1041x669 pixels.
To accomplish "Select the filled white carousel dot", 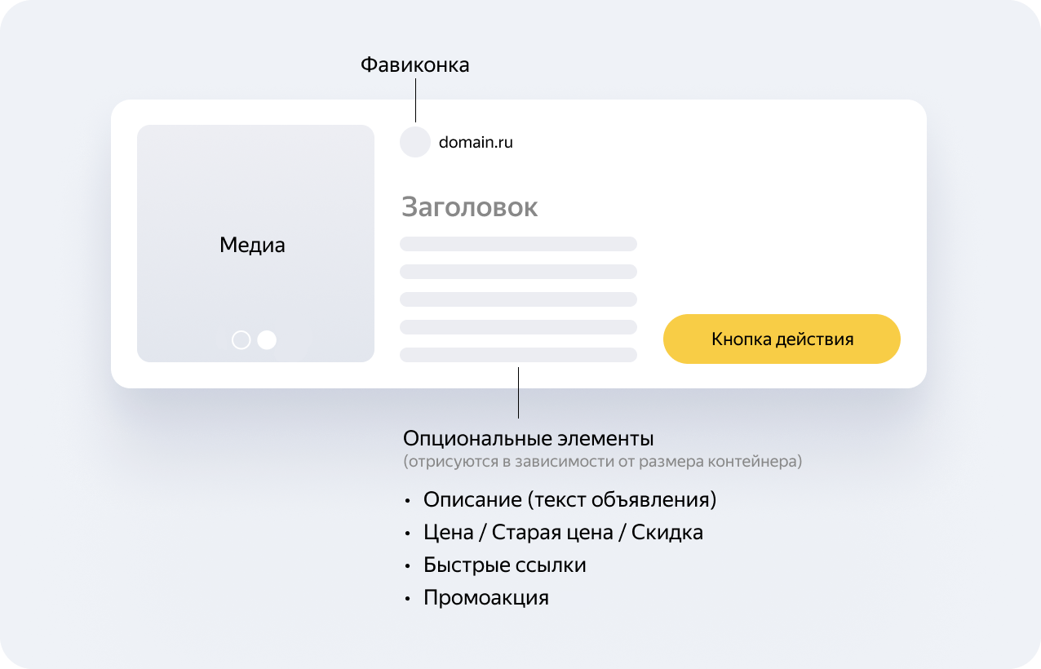I will click(x=267, y=340).
